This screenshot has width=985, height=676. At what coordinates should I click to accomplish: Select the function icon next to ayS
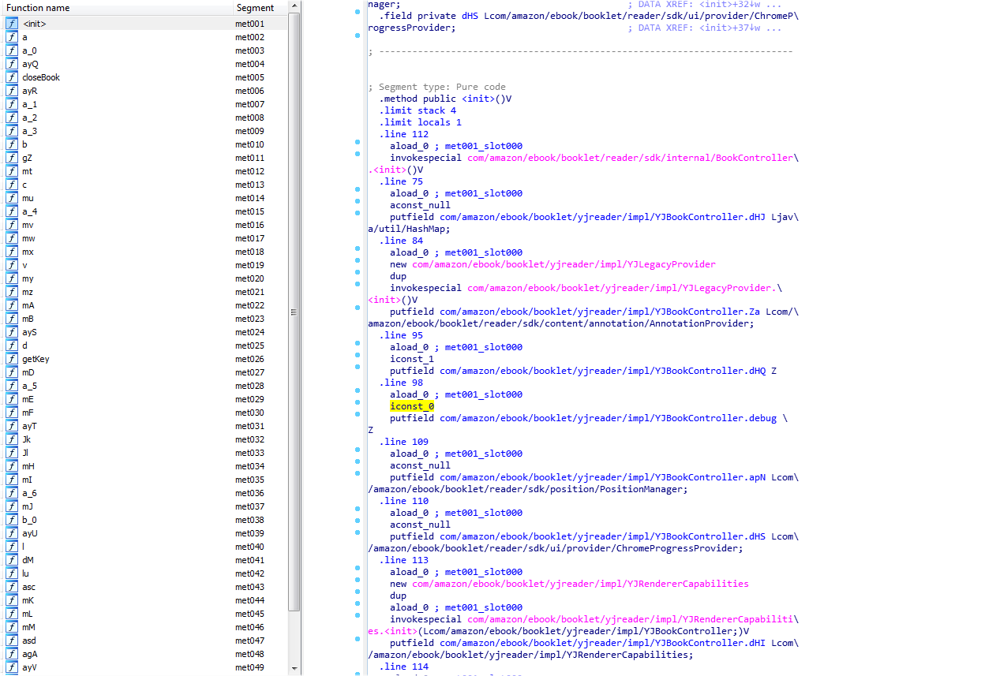pyautogui.click(x=12, y=332)
